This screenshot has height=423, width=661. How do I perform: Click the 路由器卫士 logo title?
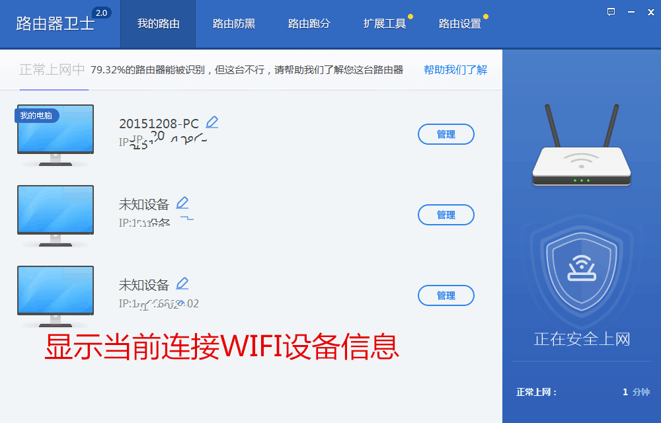(x=56, y=24)
